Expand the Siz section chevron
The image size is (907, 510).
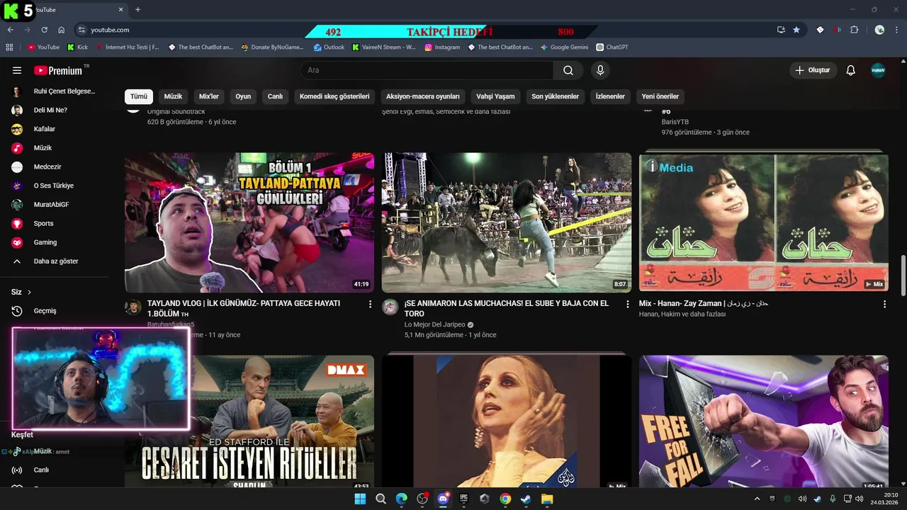tap(29, 292)
